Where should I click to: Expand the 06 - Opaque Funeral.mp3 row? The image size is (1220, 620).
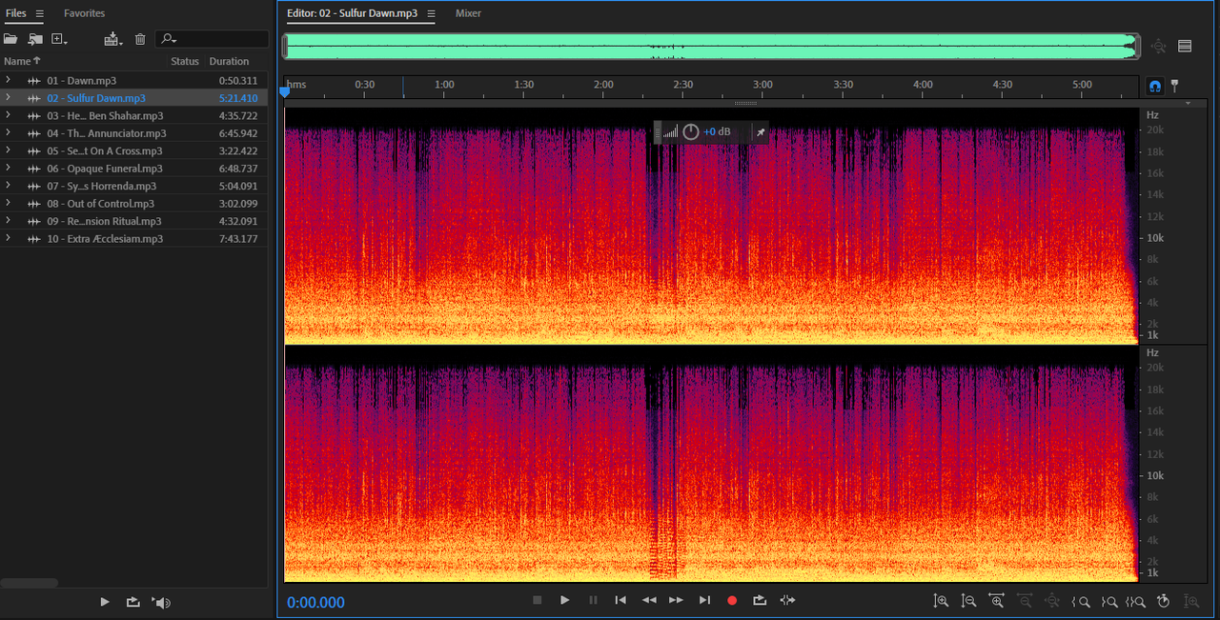click(8, 168)
